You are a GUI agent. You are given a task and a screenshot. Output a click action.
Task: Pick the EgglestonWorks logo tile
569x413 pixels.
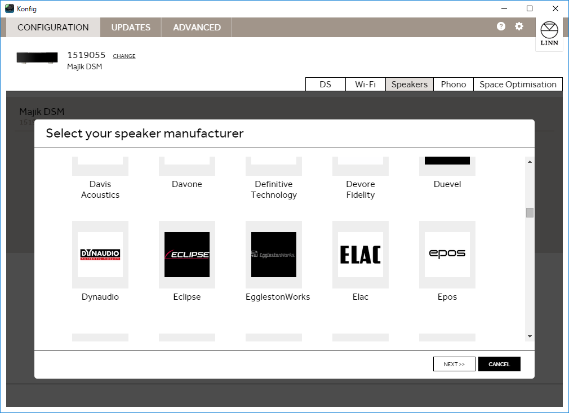point(274,255)
